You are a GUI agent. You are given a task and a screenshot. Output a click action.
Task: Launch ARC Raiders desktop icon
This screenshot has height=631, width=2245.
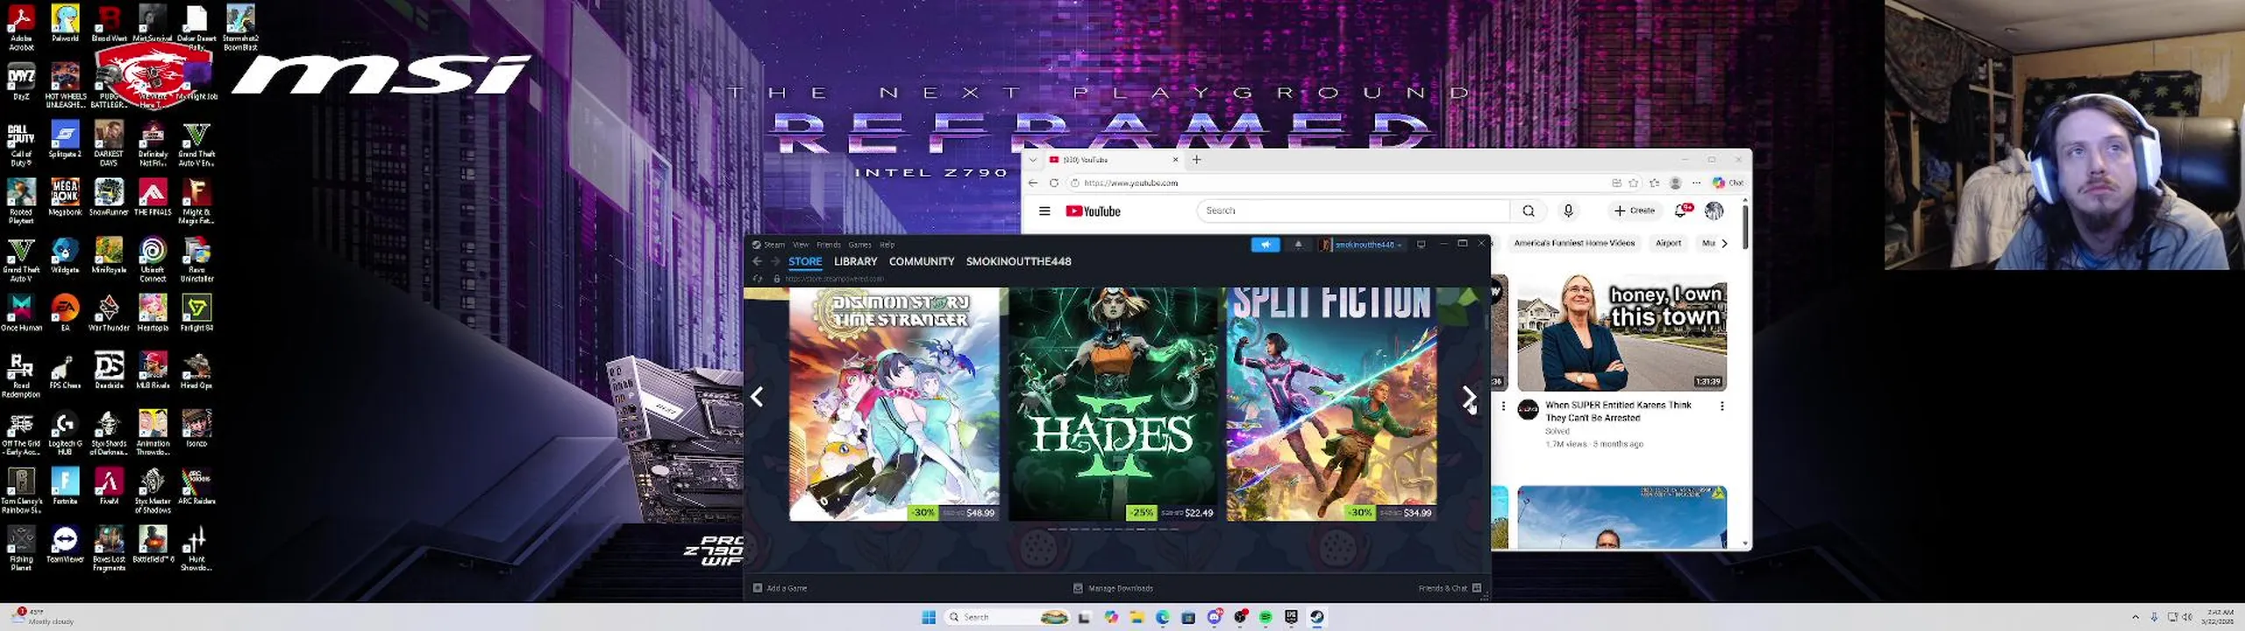pyautogui.click(x=196, y=486)
